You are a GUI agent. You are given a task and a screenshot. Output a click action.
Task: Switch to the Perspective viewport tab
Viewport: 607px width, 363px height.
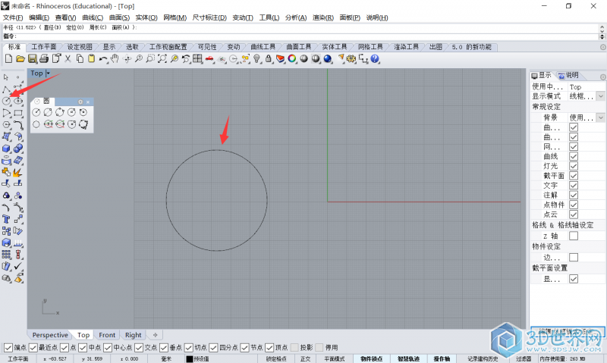[x=50, y=335]
